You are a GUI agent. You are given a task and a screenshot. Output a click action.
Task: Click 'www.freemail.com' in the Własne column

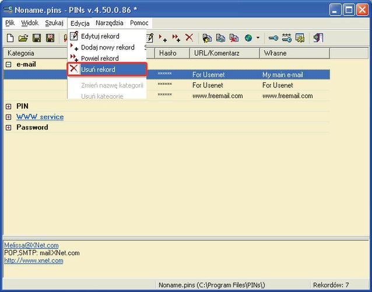[x=287, y=96]
